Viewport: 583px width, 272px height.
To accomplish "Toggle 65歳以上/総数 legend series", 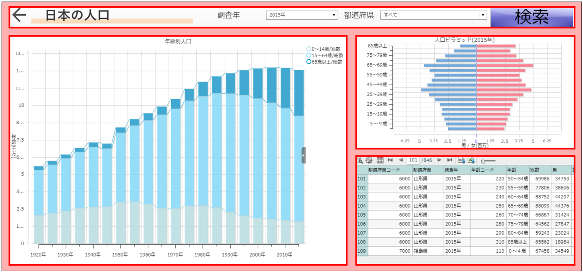I will point(309,62).
